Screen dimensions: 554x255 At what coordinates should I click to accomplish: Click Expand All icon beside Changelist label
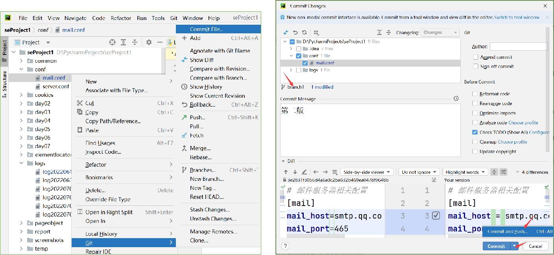pyautogui.click(x=379, y=33)
